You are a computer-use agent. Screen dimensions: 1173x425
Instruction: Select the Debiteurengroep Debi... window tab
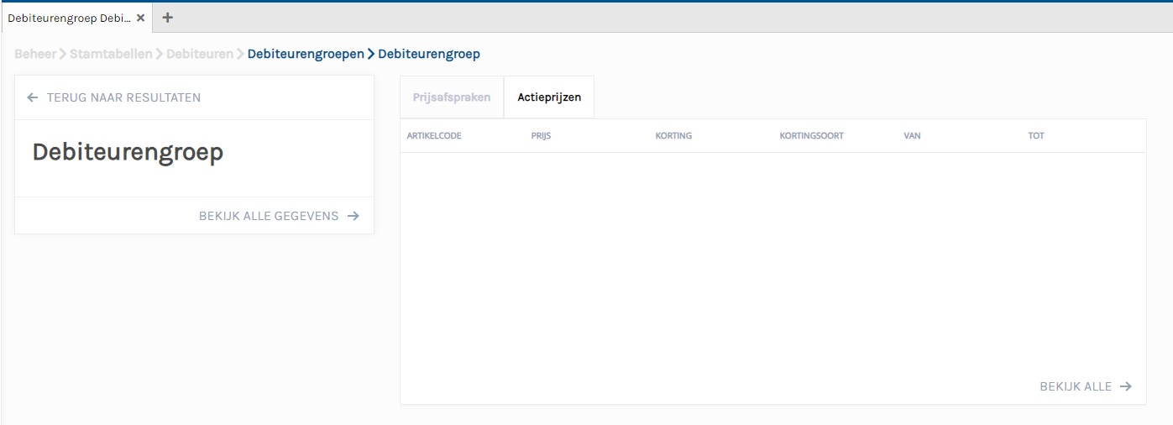(69, 18)
